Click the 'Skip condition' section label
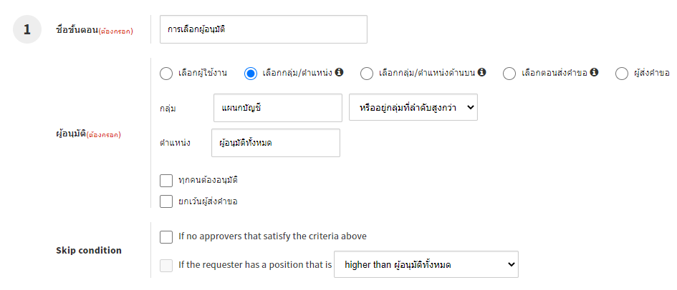Screen dimensions: 677x290 (x=89, y=250)
